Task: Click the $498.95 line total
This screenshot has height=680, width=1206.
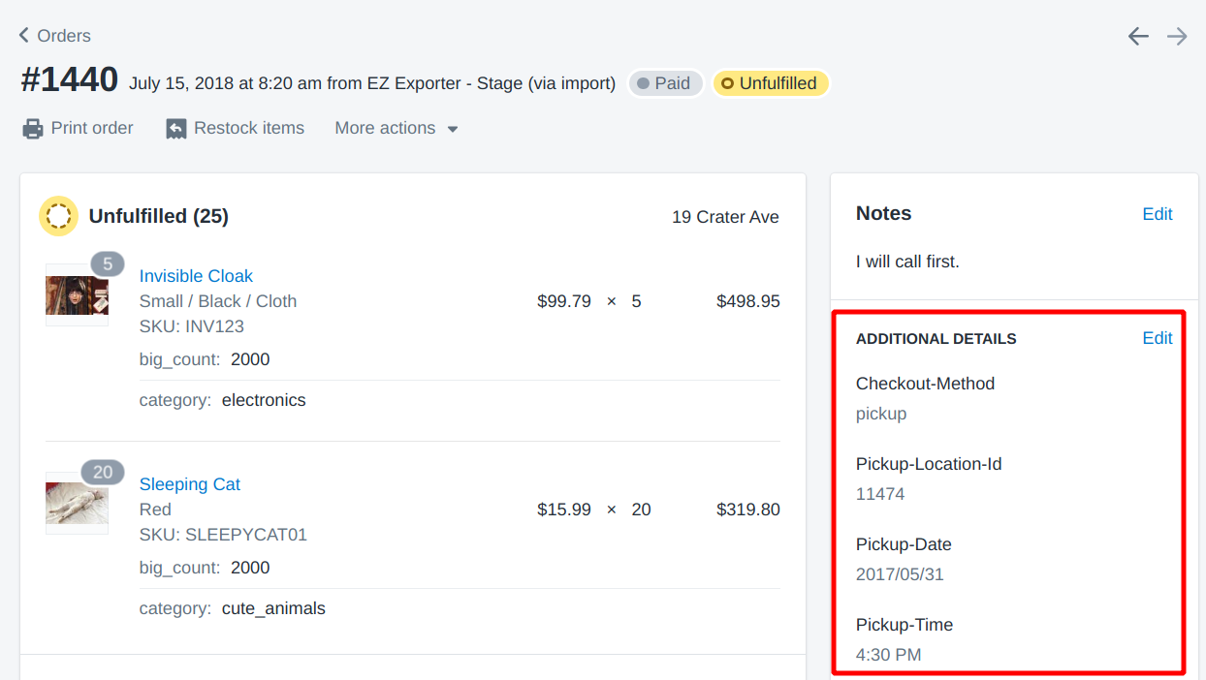Action: [748, 301]
